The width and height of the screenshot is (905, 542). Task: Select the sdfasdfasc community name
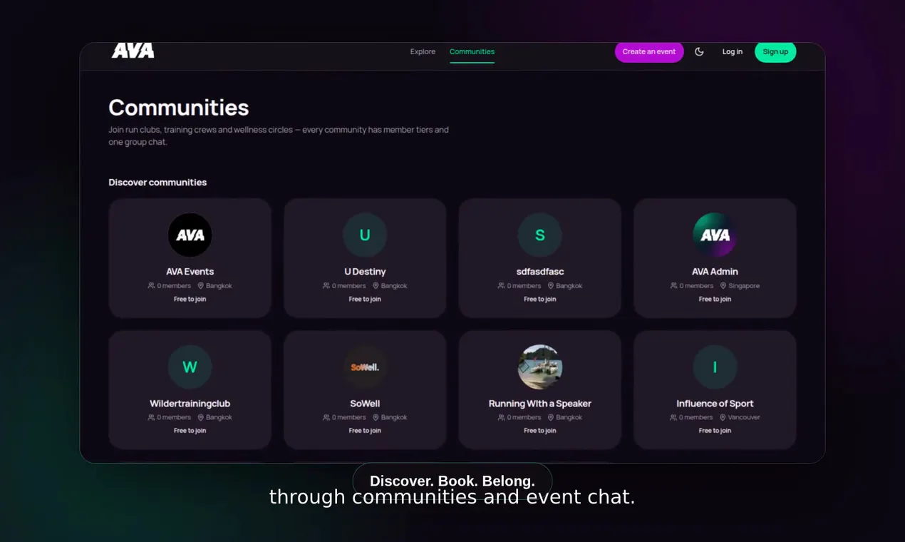click(540, 272)
